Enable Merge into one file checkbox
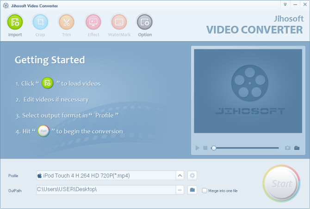The width and height of the screenshot is (310, 209). [205, 191]
